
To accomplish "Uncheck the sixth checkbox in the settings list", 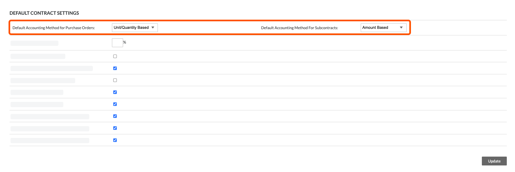I will [115, 116].
